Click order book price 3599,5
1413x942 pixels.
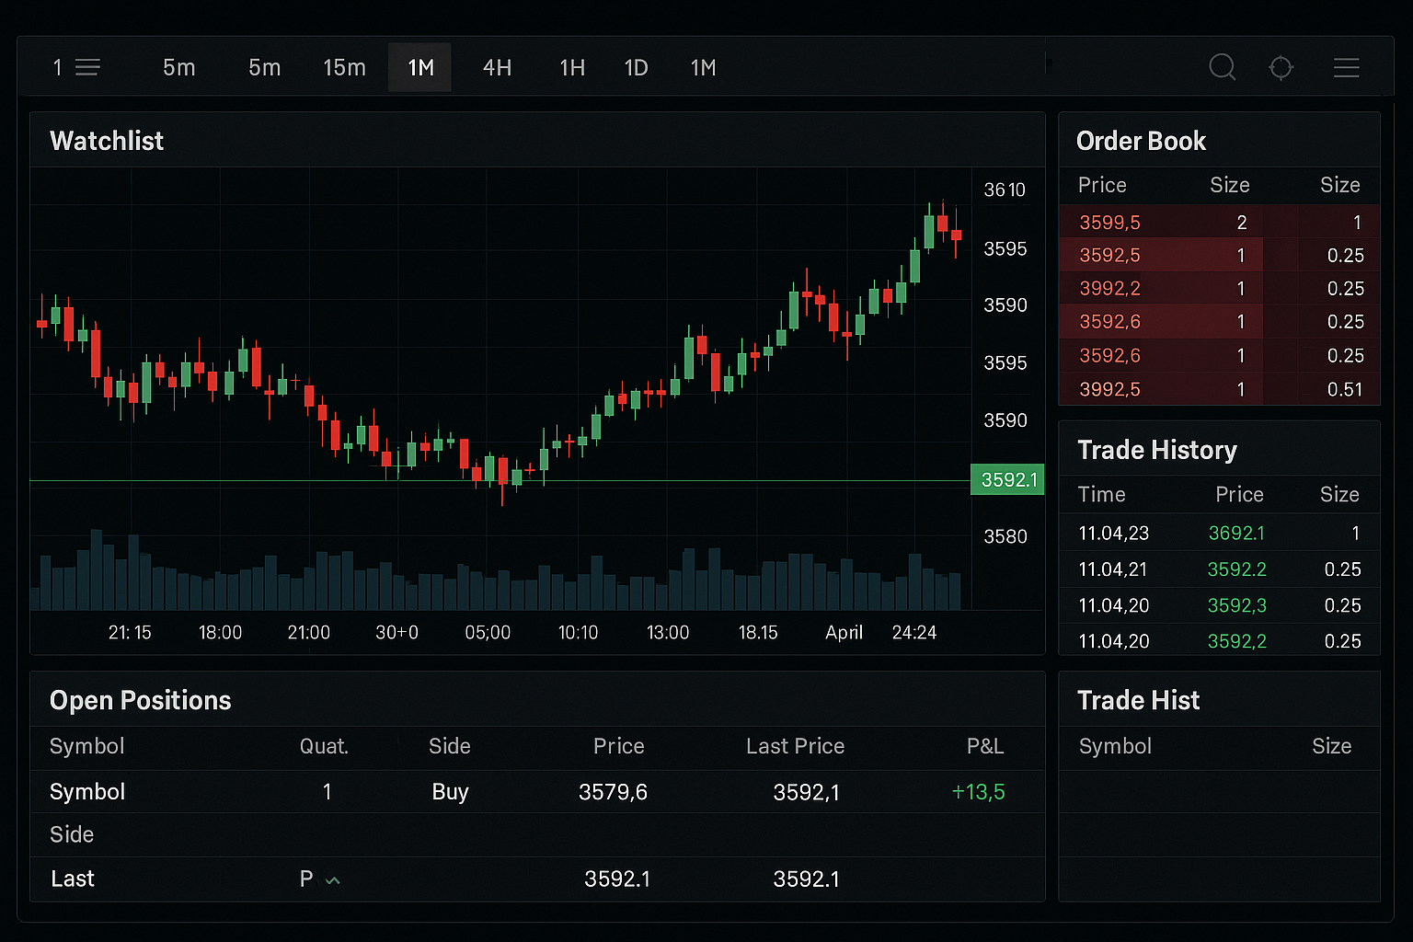tap(1109, 222)
